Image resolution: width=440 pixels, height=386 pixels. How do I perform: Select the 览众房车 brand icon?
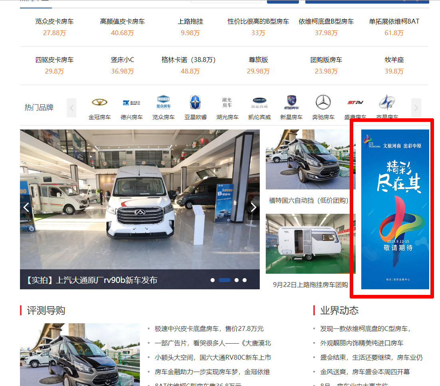(163, 103)
